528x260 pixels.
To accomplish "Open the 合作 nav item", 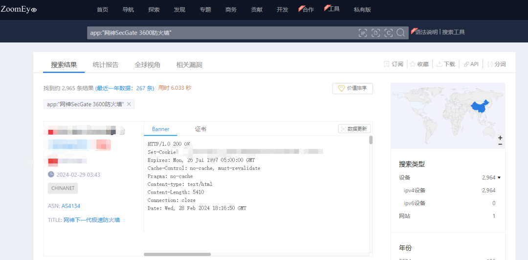I will 308,10.
